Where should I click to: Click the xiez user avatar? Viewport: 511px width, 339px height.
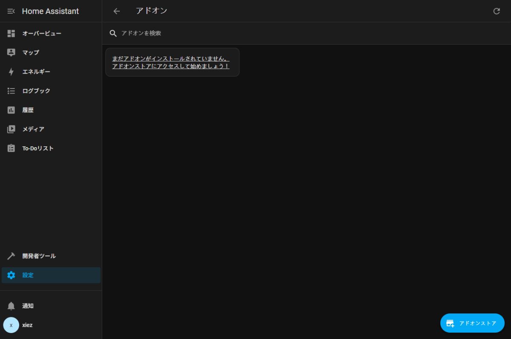tap(11, 325)
